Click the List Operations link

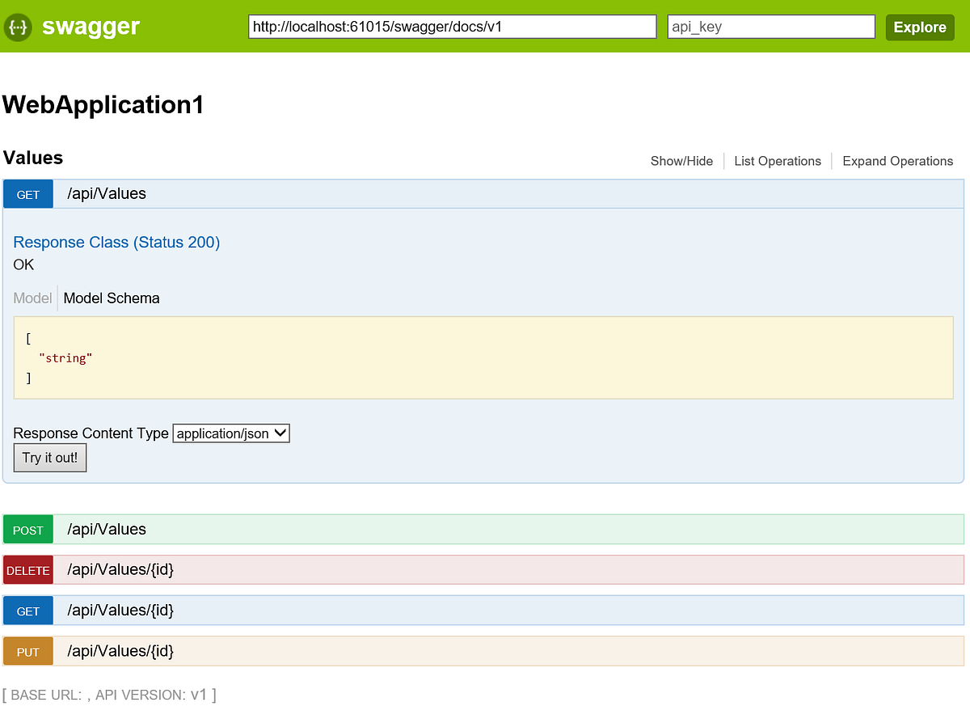click(x=777, y=161)
